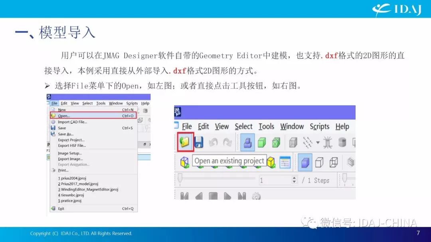Click the play backward triangle button

pos(199,196)
